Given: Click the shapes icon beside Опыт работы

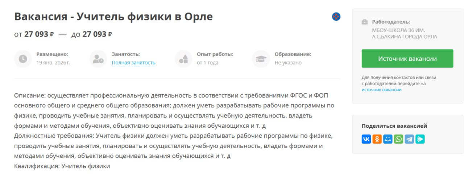Looking at the screenshot, I should click(183, 59).
